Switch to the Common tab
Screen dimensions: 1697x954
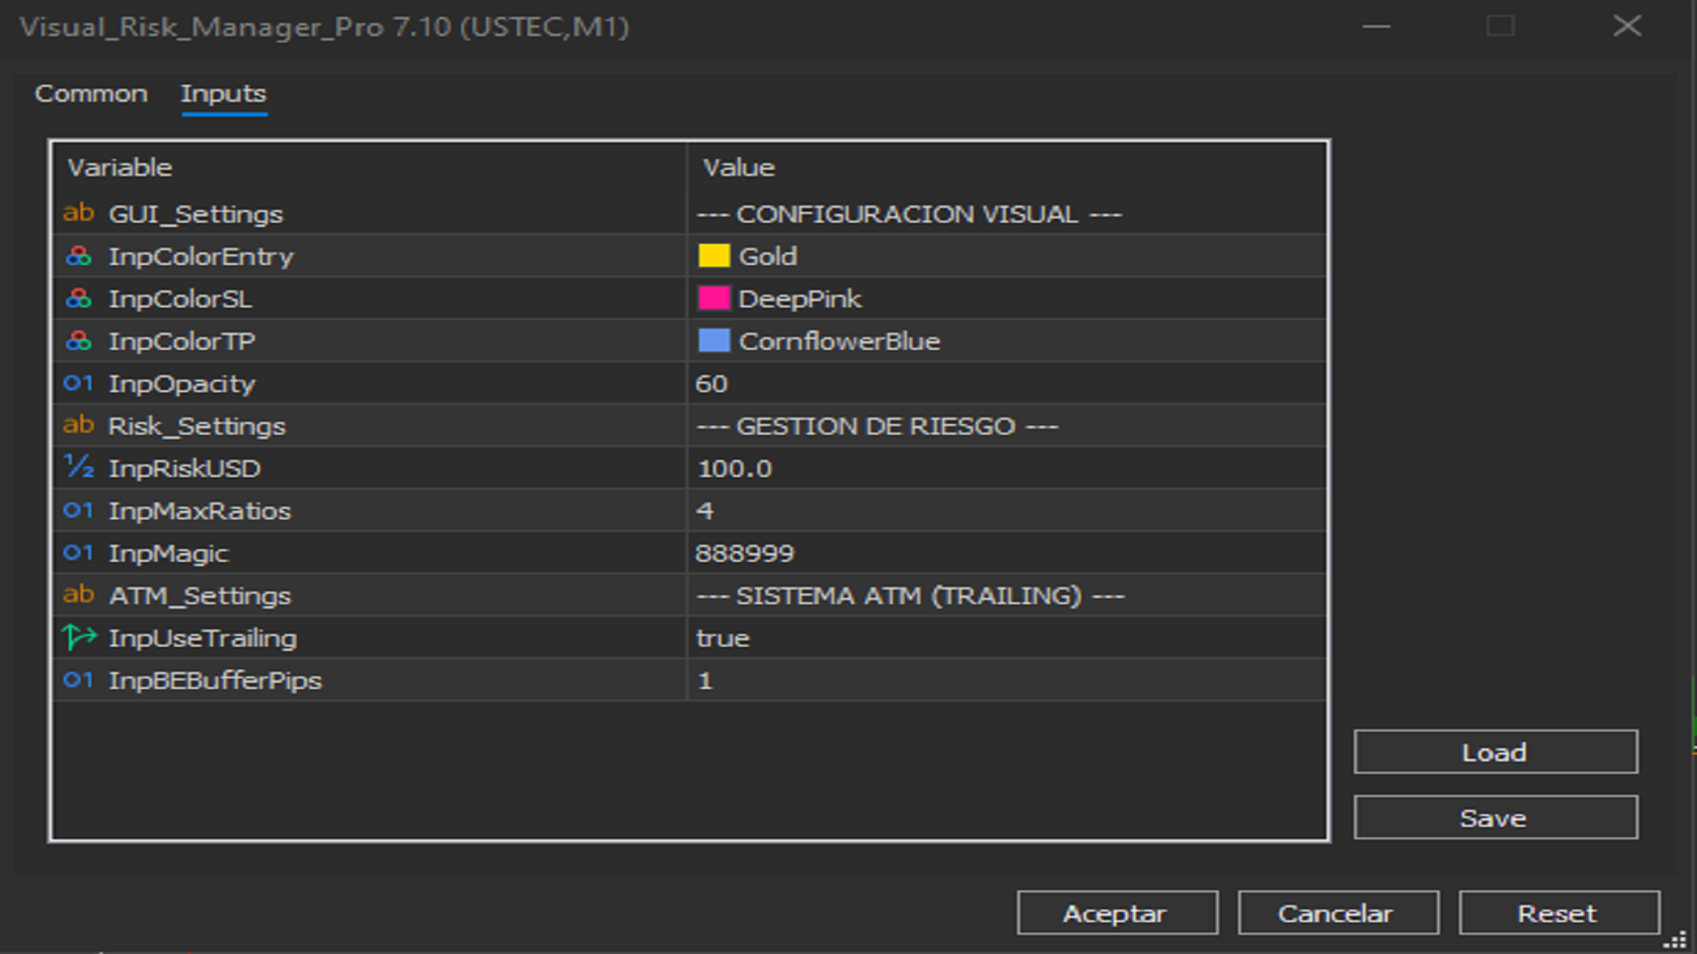[91, 94]
